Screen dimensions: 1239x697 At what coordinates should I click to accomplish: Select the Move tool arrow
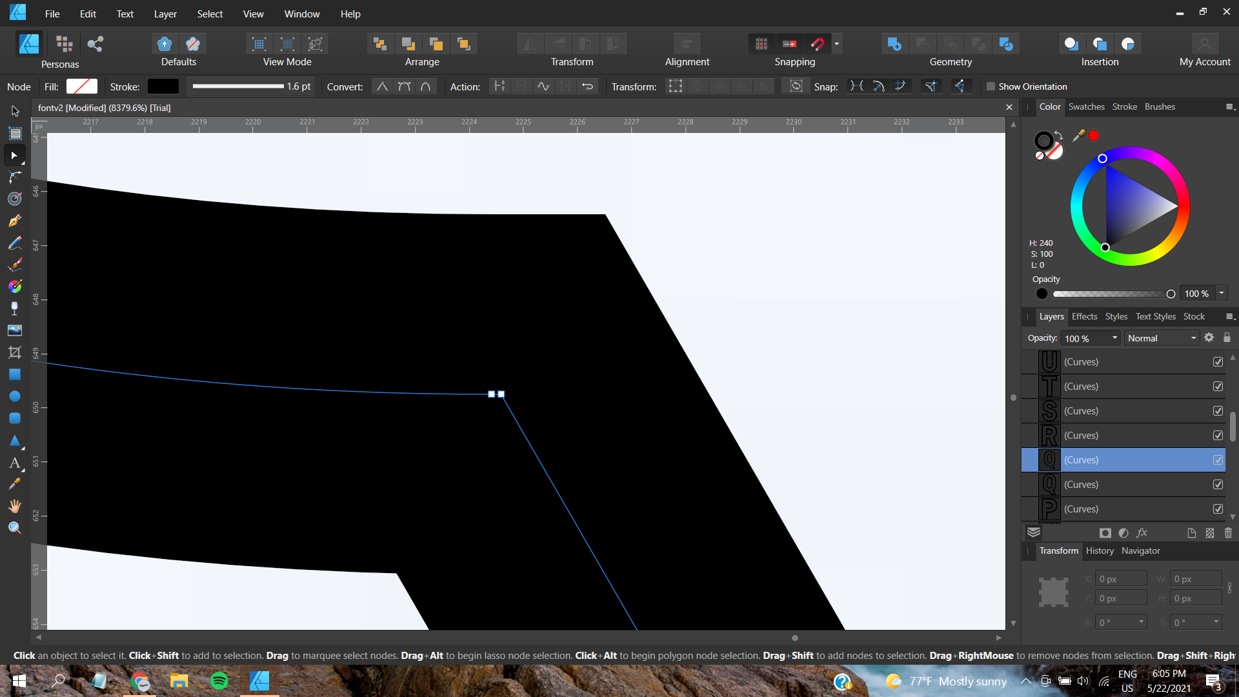point(15,111)
